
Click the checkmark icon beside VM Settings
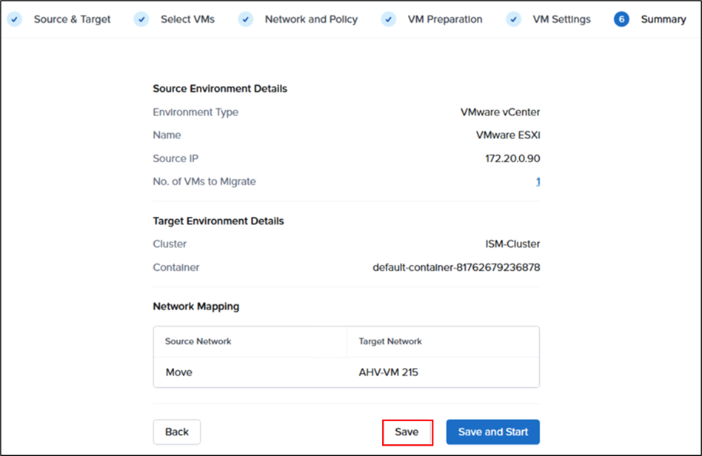514,19
